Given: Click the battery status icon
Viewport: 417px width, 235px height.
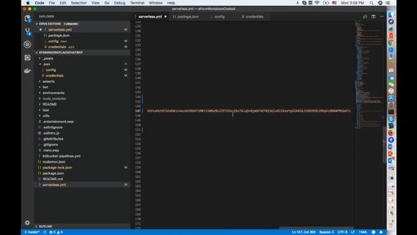Looking at the screenshot, I should coord(326,3).
